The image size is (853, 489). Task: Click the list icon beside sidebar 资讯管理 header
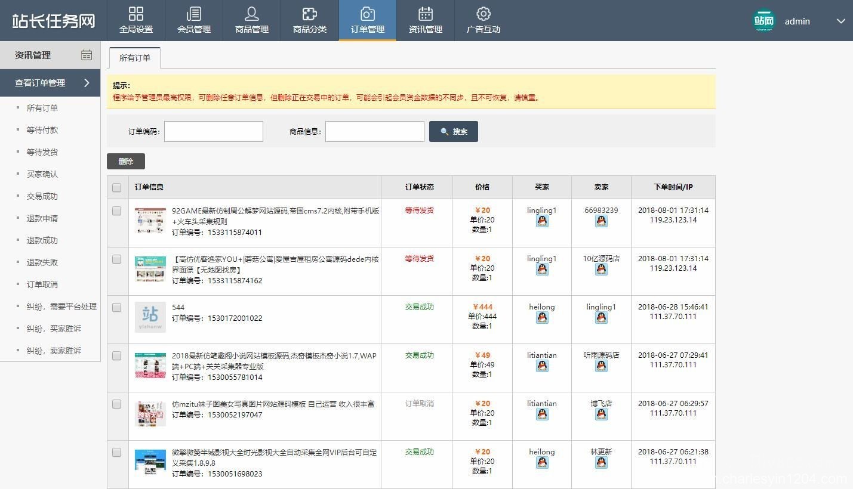pos(87,55)
